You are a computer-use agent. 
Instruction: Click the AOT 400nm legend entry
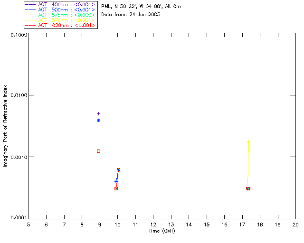point(60,4)
